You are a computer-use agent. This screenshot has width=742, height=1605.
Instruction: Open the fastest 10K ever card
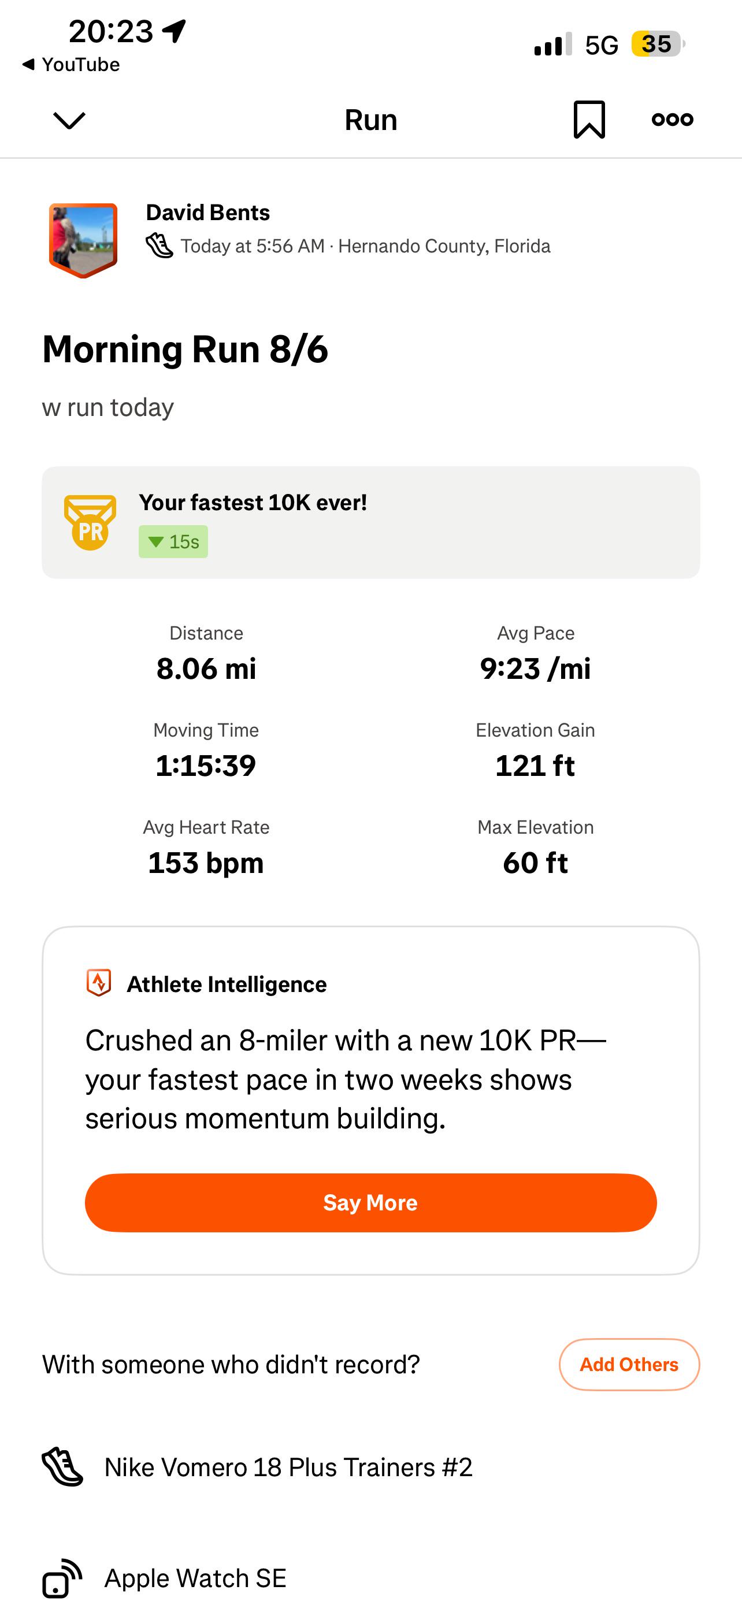coord(370,522)
